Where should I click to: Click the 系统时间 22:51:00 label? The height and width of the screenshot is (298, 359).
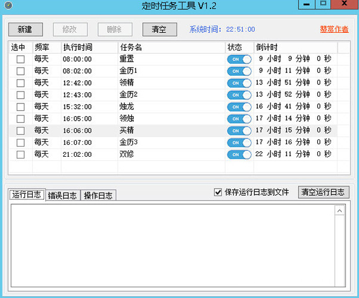[x=222, y=29]
